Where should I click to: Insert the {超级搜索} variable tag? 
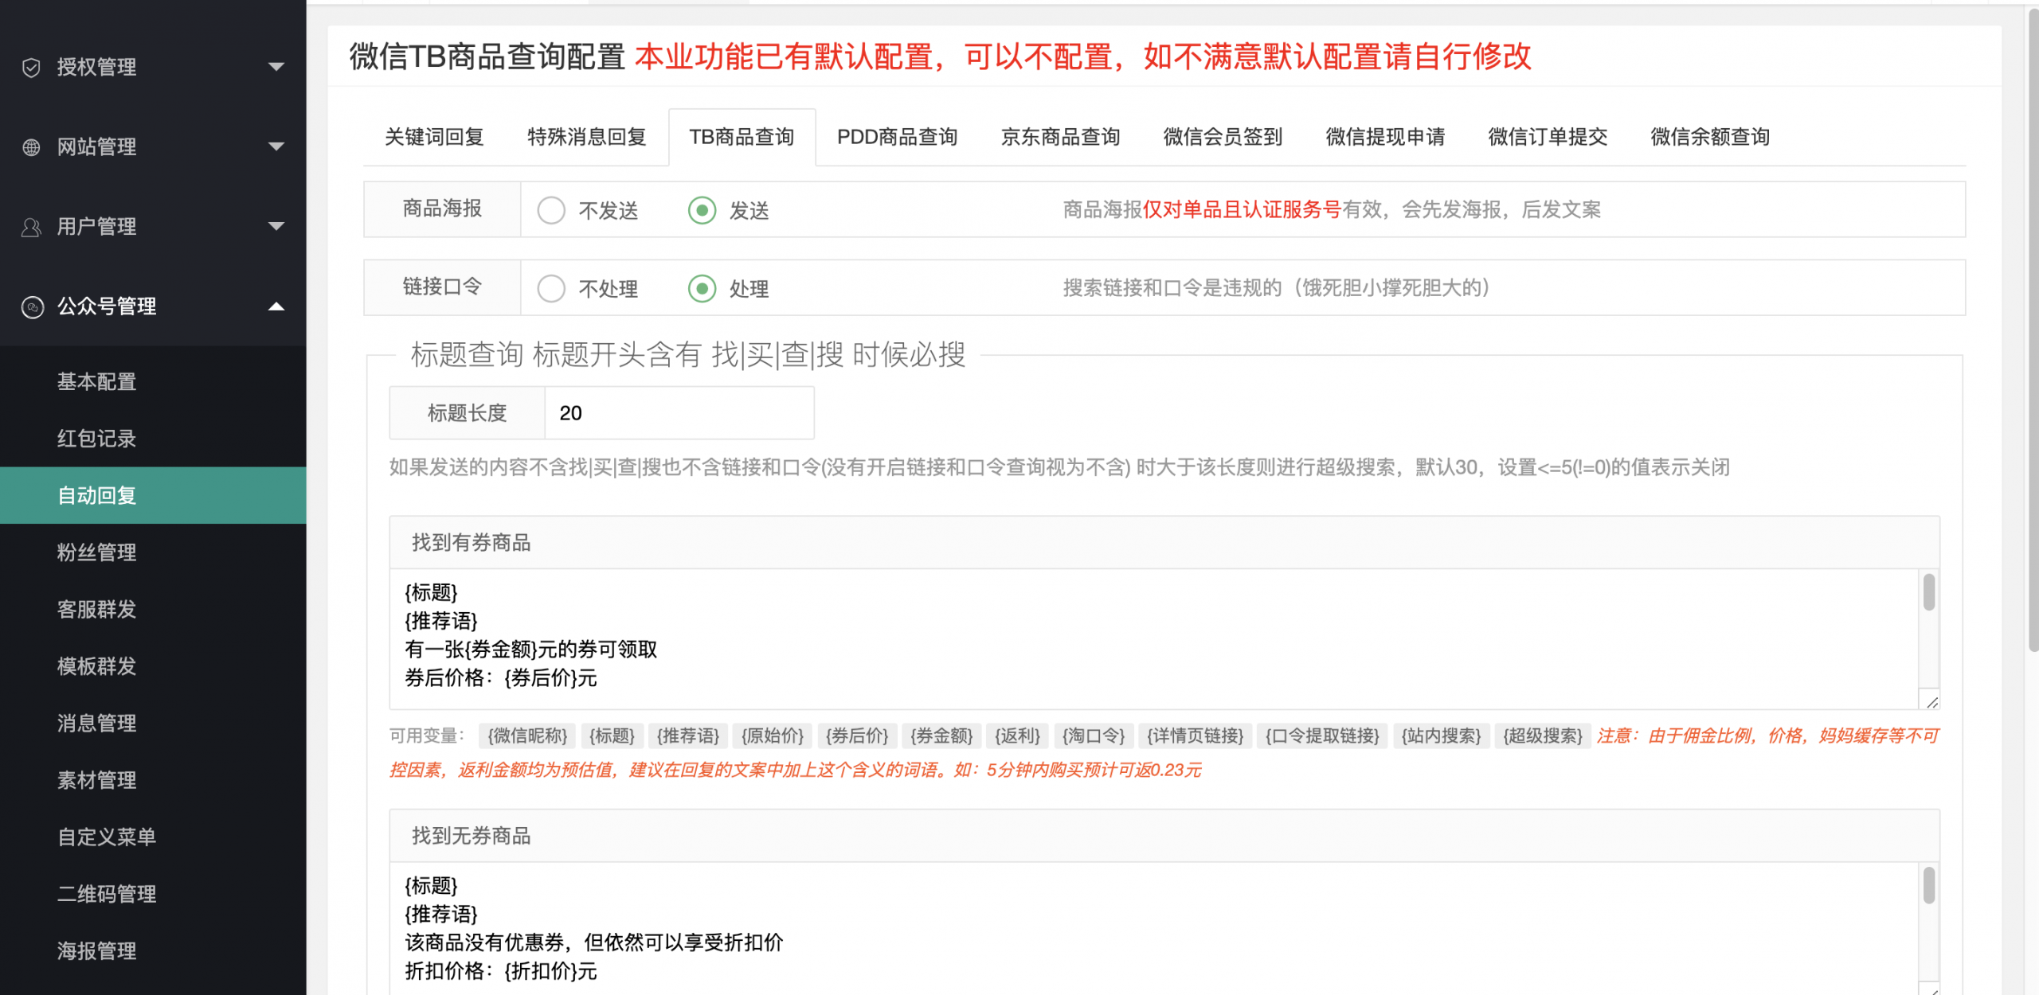(x=1543, y=736)
